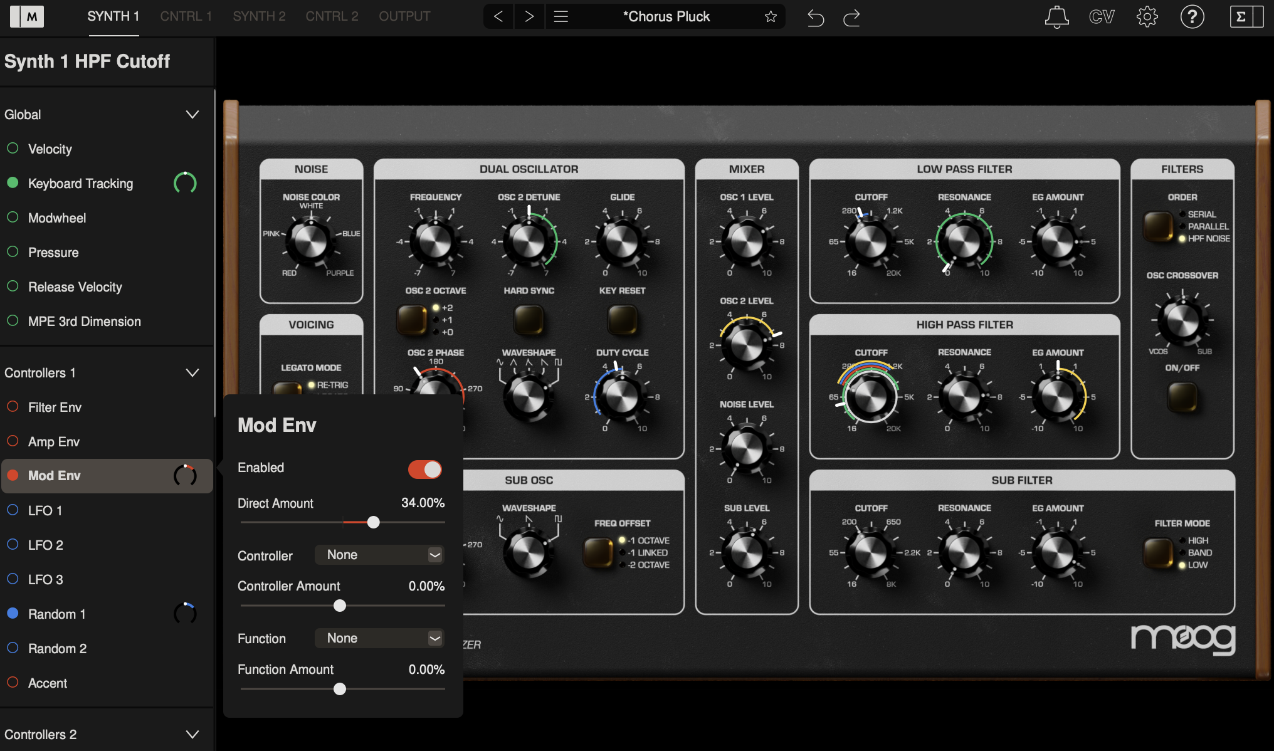Go to the next preset arrow

(x=529, y=17)
